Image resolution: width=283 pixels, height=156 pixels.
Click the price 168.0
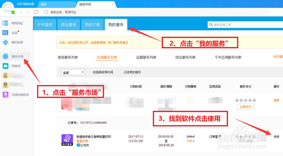pyautogui.click(x=190, y=141)
